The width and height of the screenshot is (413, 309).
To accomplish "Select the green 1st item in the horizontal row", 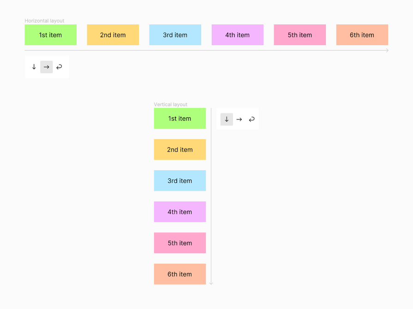I will click(x=50, y=35).
